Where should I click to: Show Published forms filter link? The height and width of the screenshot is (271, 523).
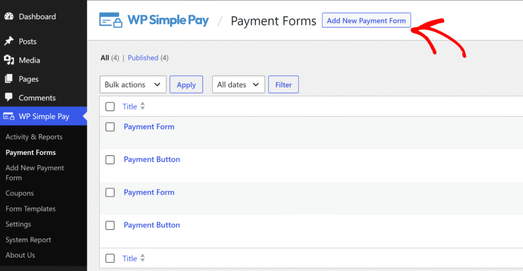click(x=143, y=58)
